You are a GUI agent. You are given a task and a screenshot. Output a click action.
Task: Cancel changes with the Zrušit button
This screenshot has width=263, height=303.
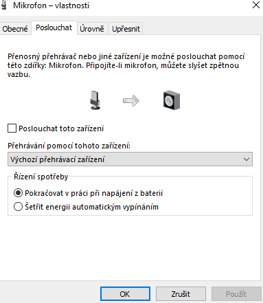181,294
